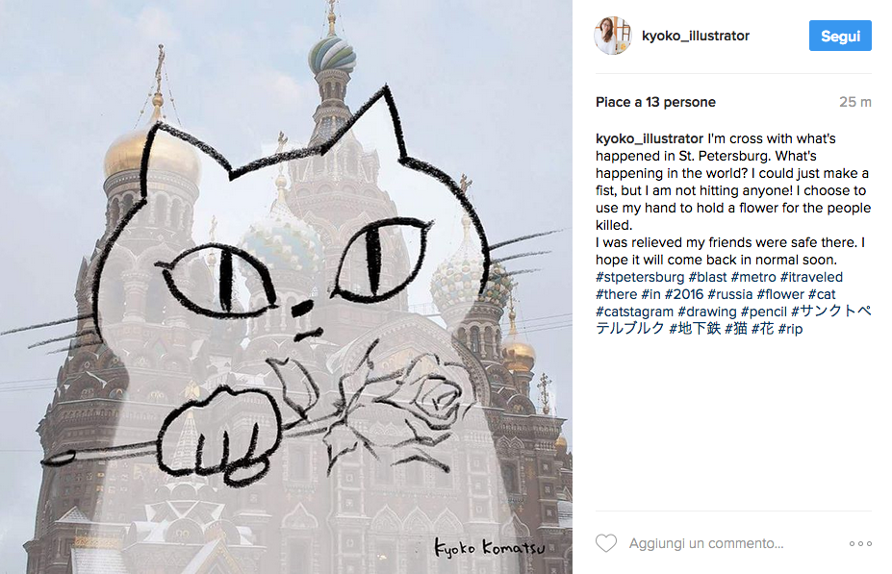This screenshot has height=574, width=892.
Task: Click the cat illustration post image
Action: click(x=286, y=287)
